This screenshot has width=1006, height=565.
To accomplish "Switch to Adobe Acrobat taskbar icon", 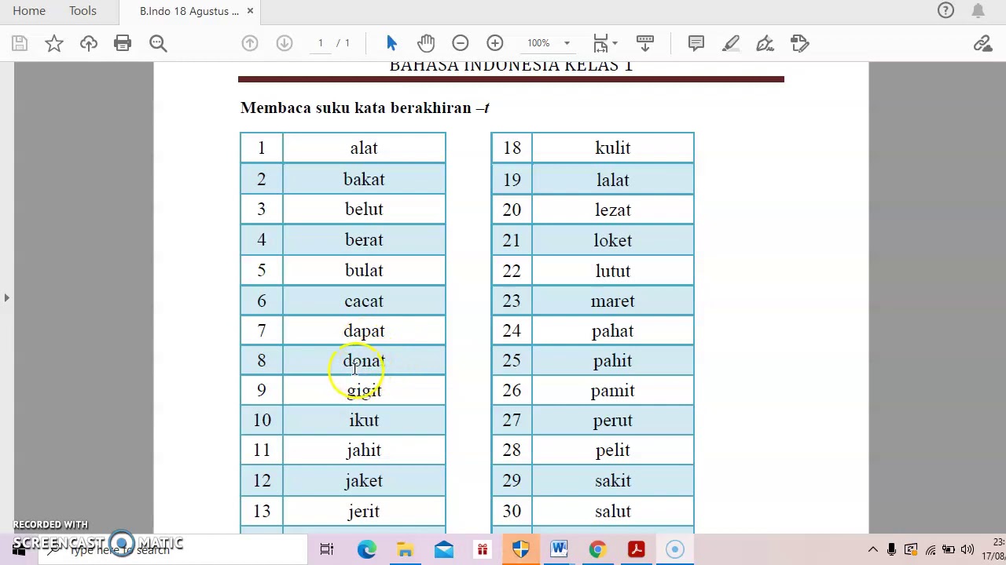I will (x=637, y=549).
